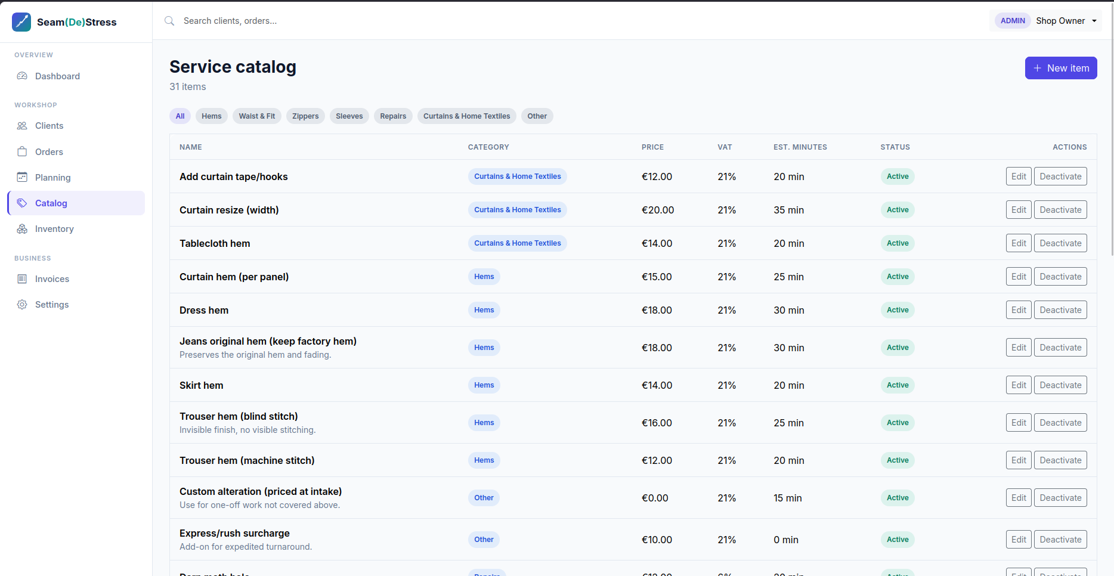Viewport: 1114px width, 576px height.
Task: Click the ADMIN role badge
Action: tap(1013, 21)
